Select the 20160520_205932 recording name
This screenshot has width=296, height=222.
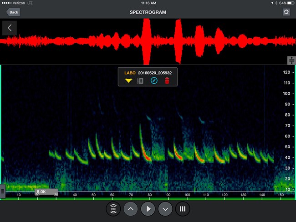154,72
